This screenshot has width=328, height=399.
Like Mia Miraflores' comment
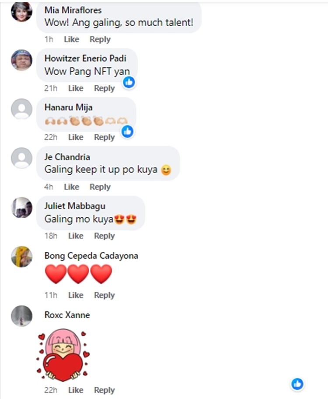pyautogui.click(x=72, y=39)
